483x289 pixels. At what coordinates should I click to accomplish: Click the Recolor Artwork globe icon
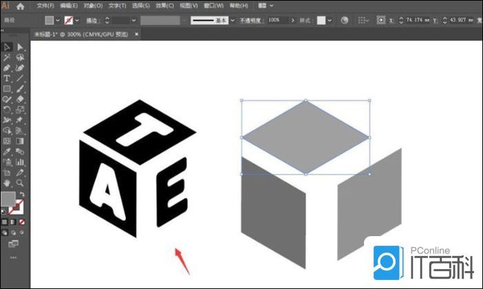pyautogui.click(x=345, y=21)
